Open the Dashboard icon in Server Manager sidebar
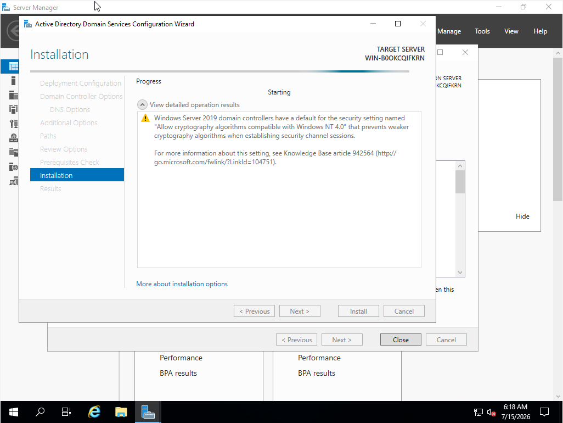This screenshot has height=423, width=563. [x=13, y=66]
